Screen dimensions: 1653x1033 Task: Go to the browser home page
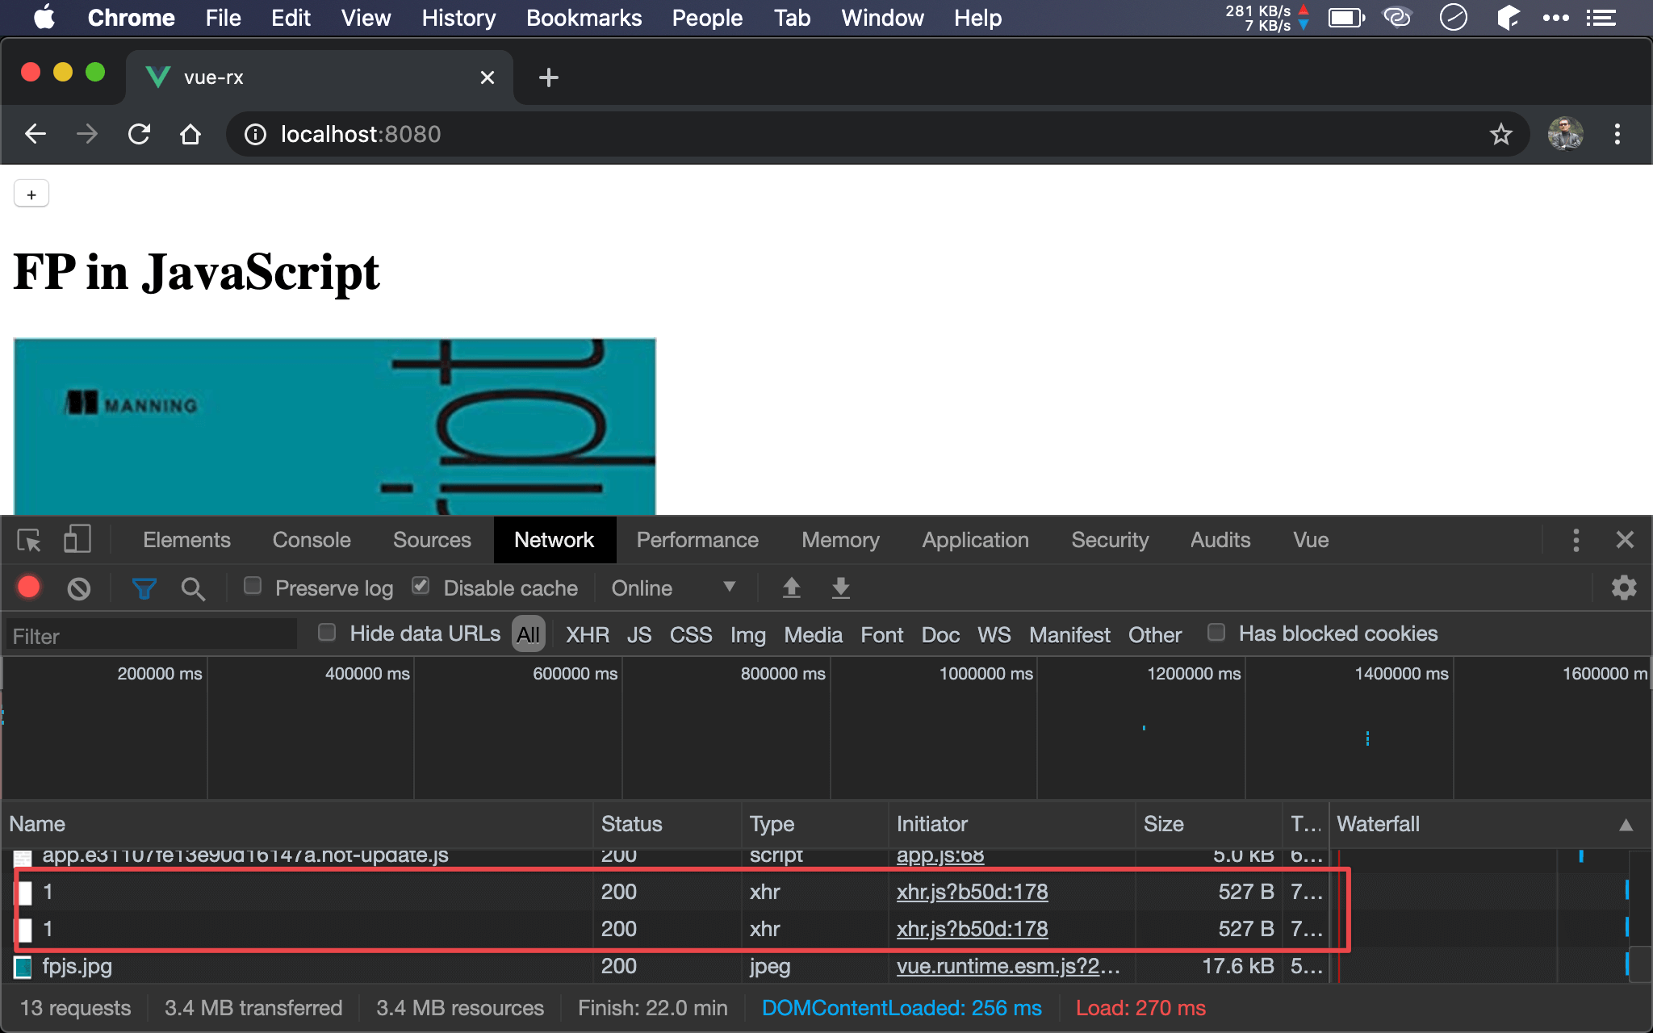click(190, 134)
